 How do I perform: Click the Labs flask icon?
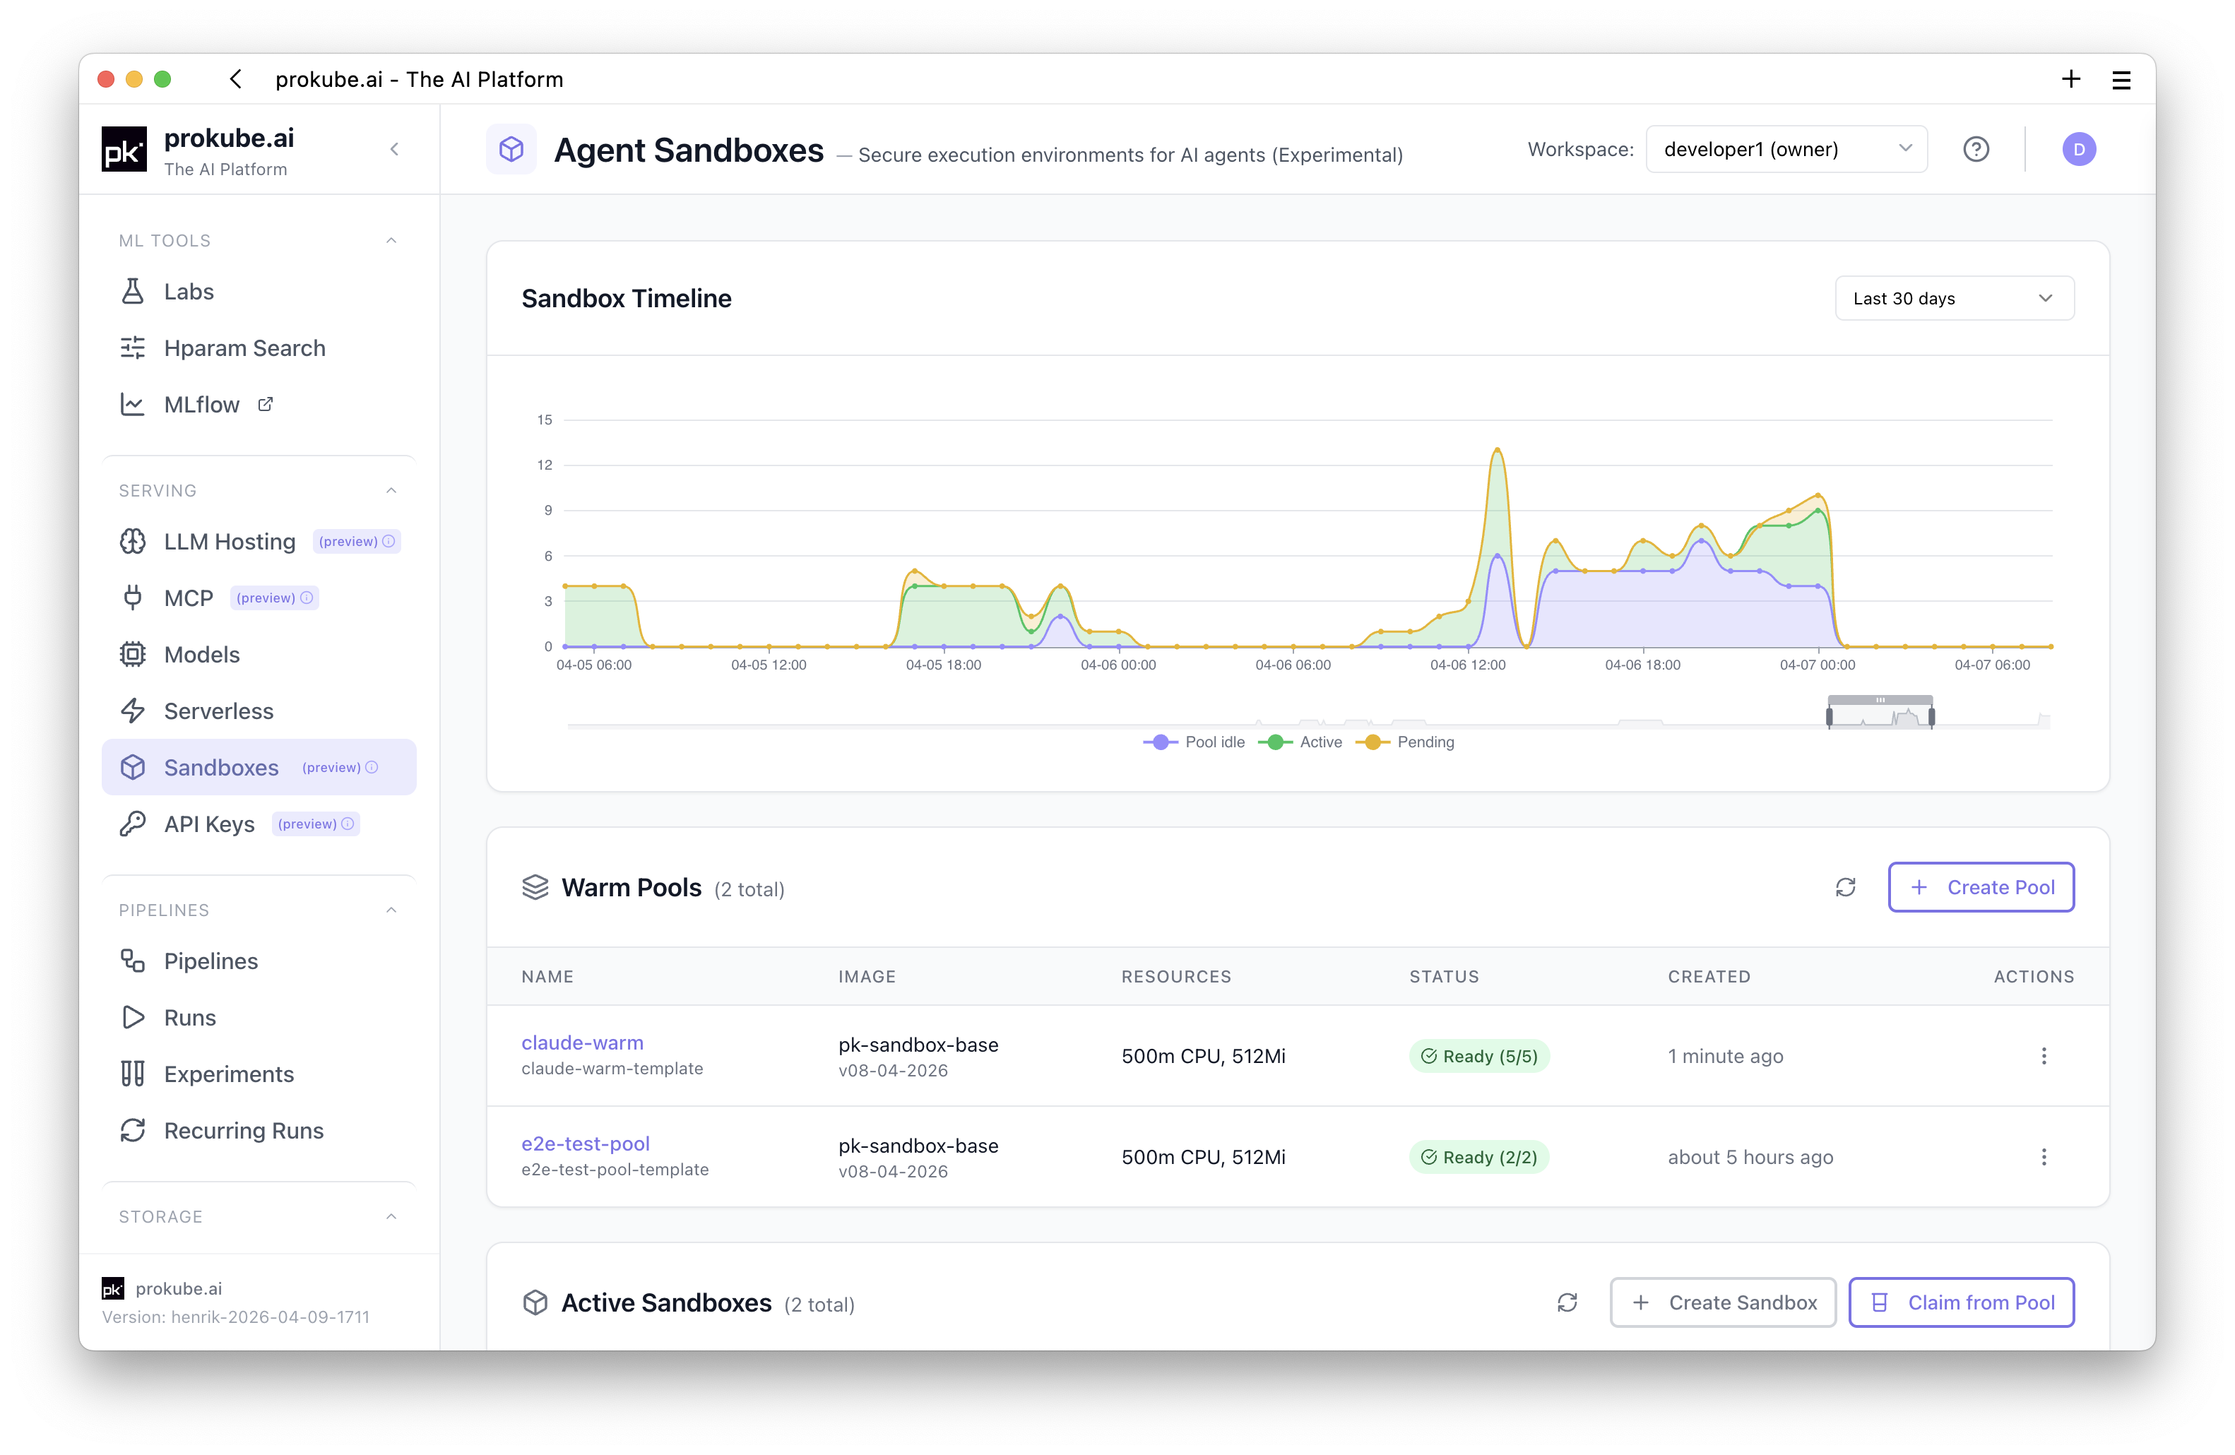pyautogui.click(x=132, y=292)
